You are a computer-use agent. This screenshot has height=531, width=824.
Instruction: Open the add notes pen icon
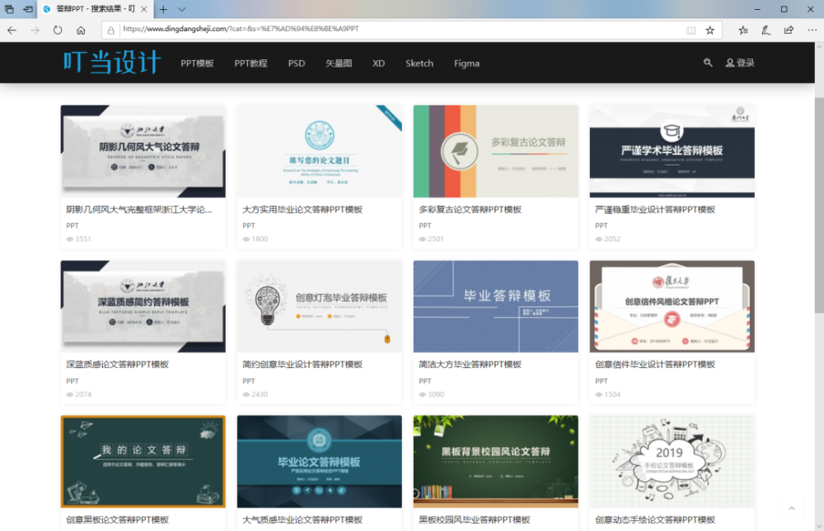coord(765,30)
